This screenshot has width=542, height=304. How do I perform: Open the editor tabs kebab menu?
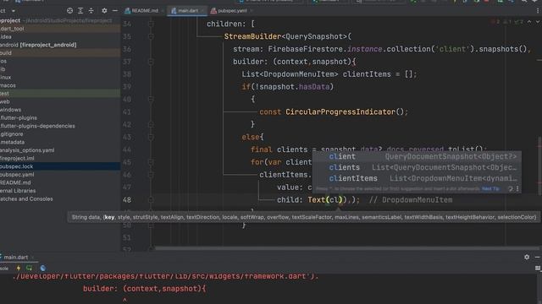point(538,11)
